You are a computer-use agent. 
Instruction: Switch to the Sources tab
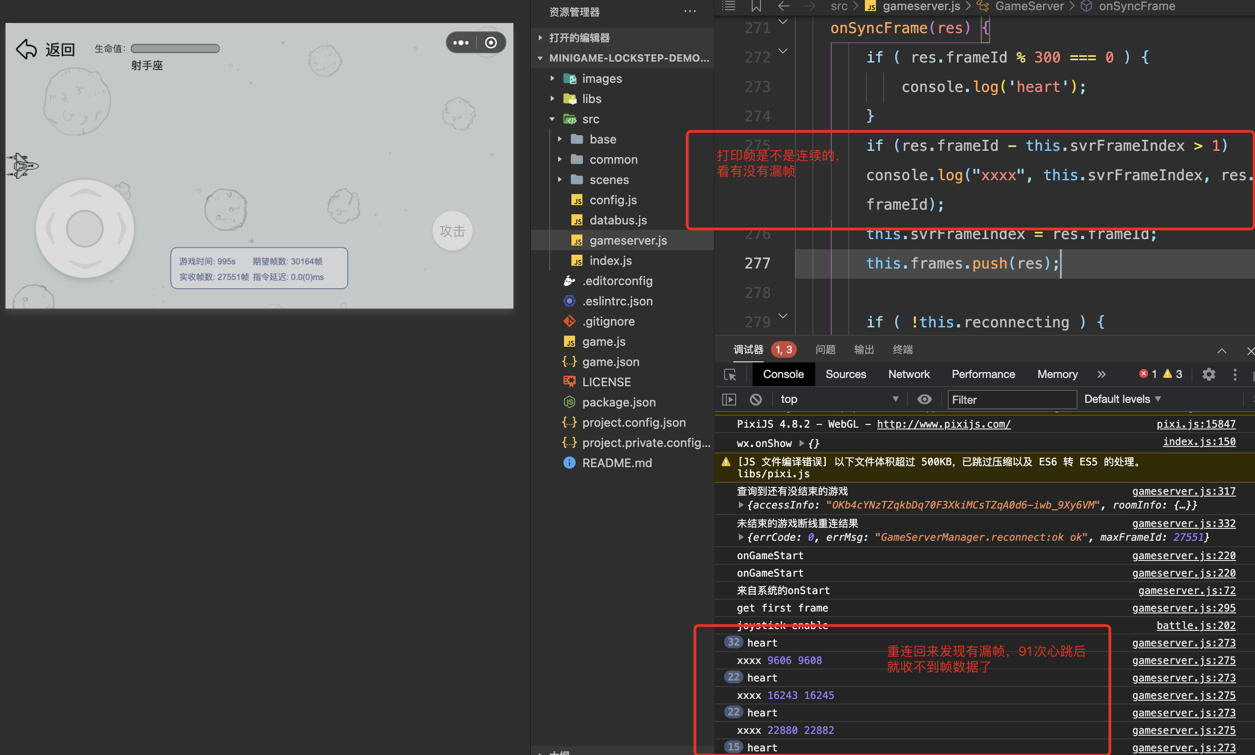(x=845, y=374)
